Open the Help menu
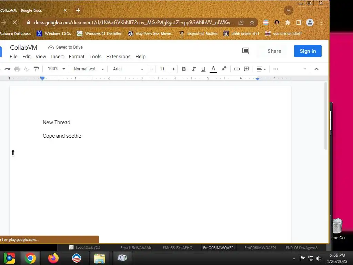This screenshot has height=265, width=353. (141, 57)
